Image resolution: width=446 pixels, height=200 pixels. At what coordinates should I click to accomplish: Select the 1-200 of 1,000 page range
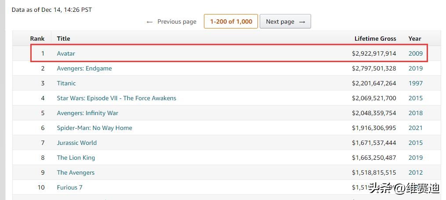pyautogui.click(x=231, y=21)
